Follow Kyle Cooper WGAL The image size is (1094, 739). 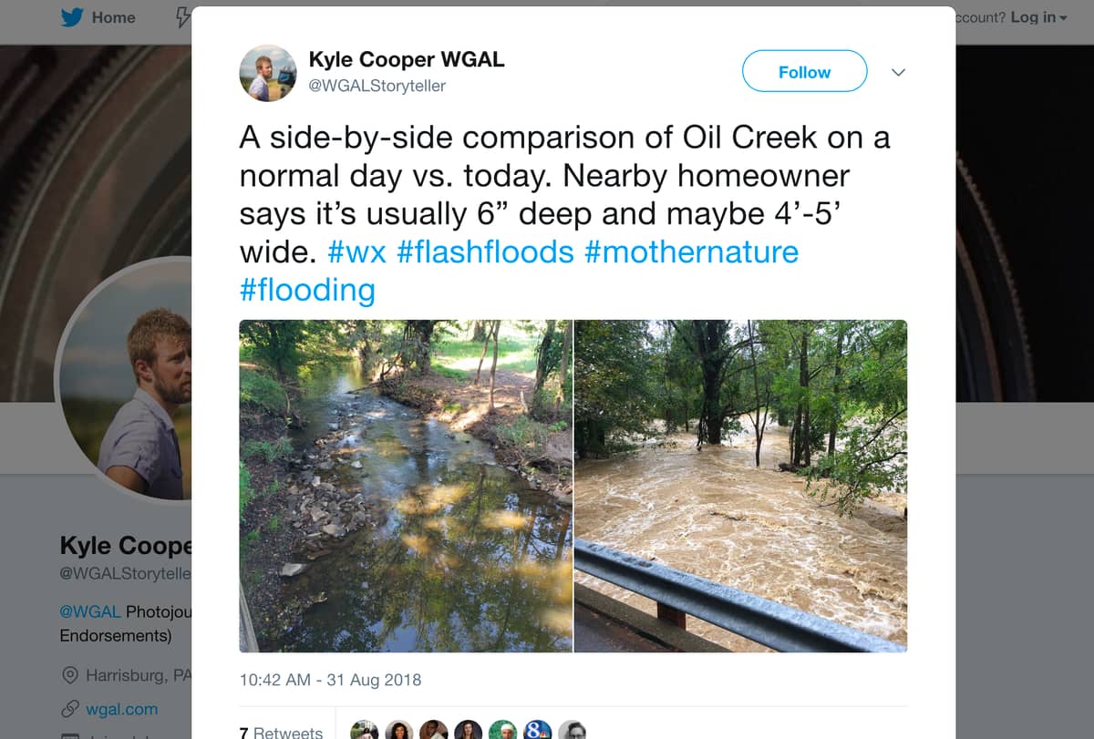(804, 72)
